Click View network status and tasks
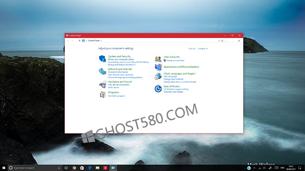305x171 pixels. 121,75
